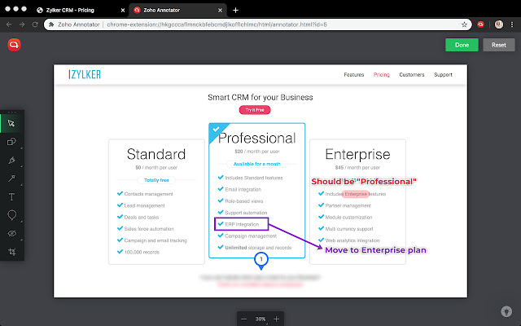Click the Features nav link
Screen dimensions: 521x326
tap(354, 74)
